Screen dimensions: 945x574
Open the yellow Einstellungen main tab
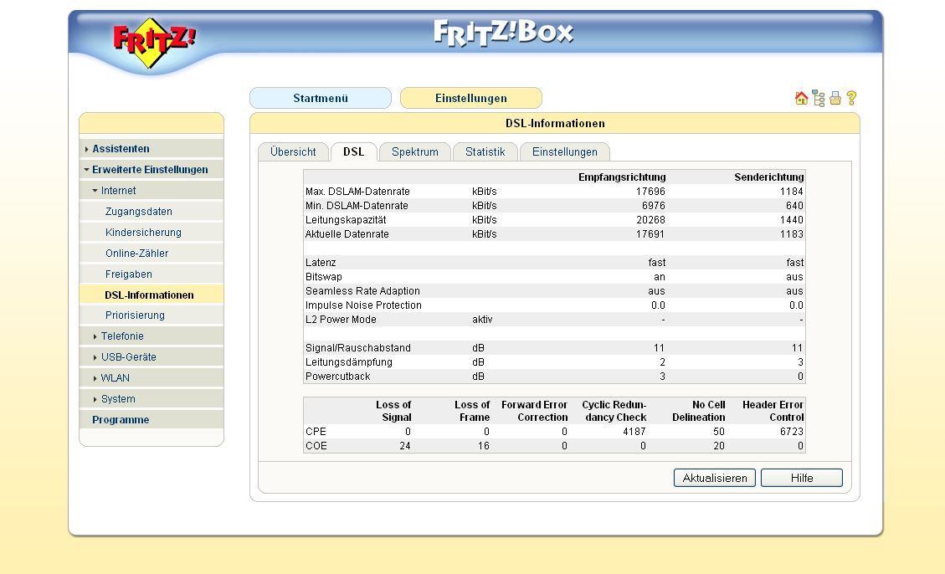(x=470, y=98)
